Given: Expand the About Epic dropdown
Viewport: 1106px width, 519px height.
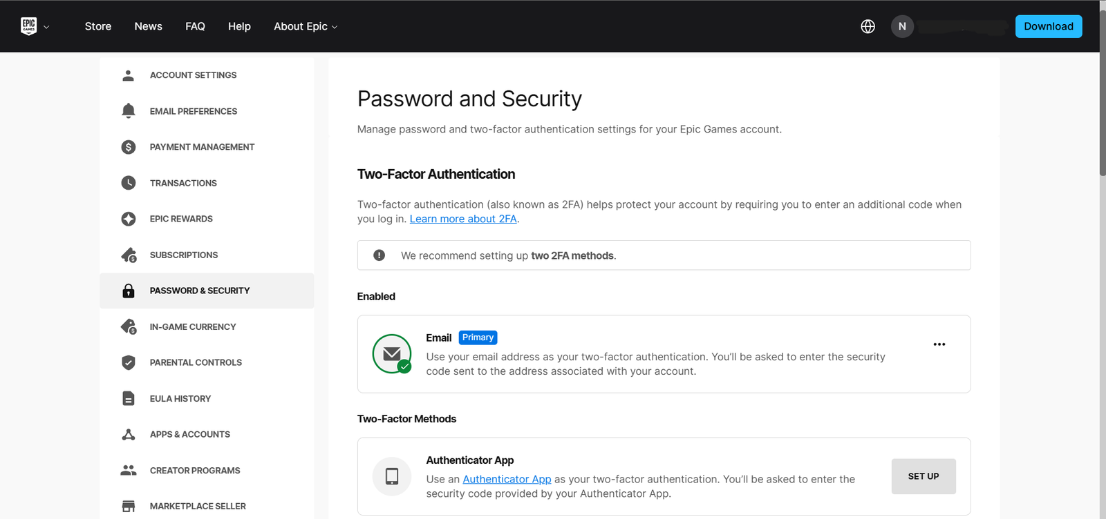Looking at the screenshot, I should 306,26.
